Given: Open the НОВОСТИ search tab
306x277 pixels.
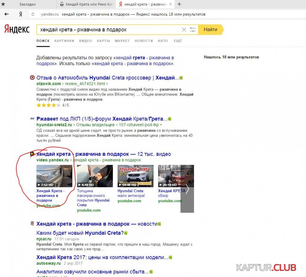Looking at the screenshot, I should [144, 41].
